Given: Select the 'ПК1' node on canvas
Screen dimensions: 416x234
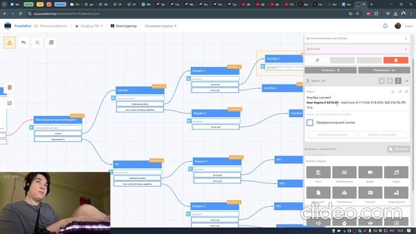Looking at the screenshot, I should click(289, 160).
